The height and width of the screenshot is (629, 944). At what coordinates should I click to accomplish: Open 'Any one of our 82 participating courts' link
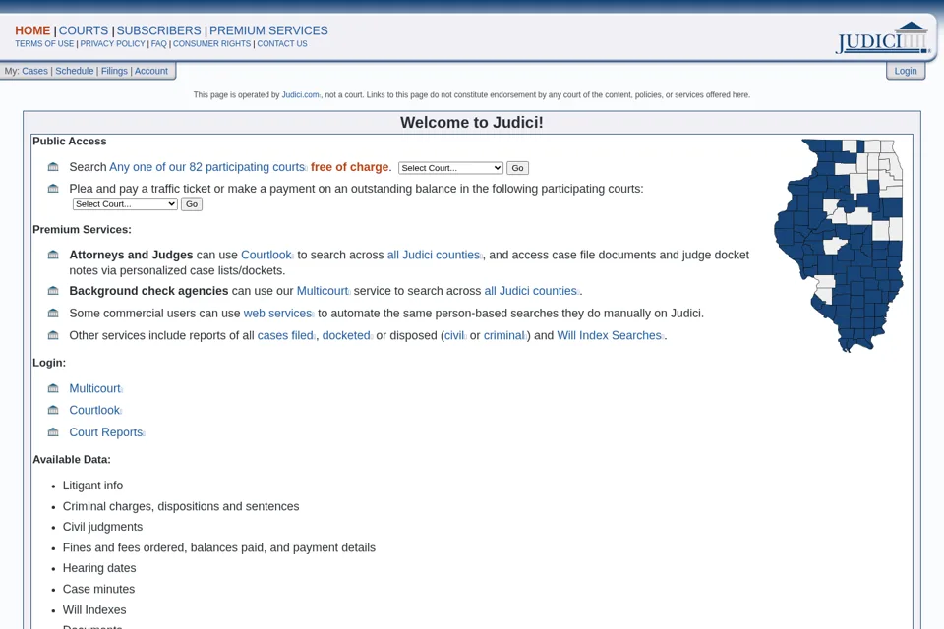(x=207, y=167)
